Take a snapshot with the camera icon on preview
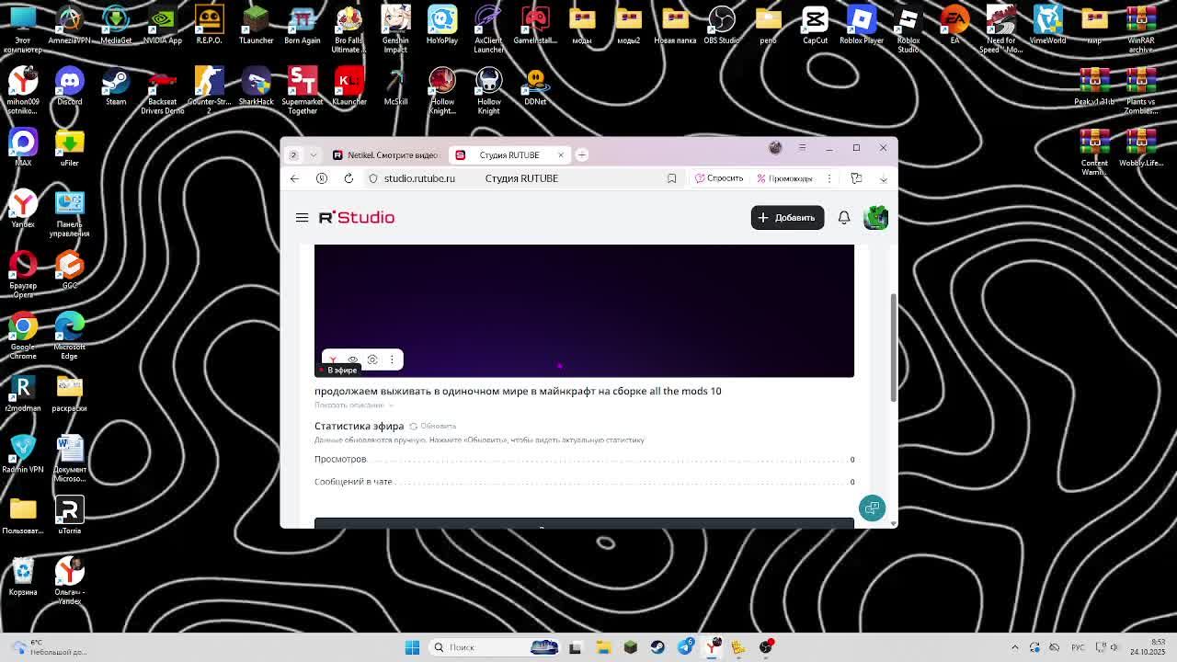This screenshot has width=1177, height=662. 372,360
